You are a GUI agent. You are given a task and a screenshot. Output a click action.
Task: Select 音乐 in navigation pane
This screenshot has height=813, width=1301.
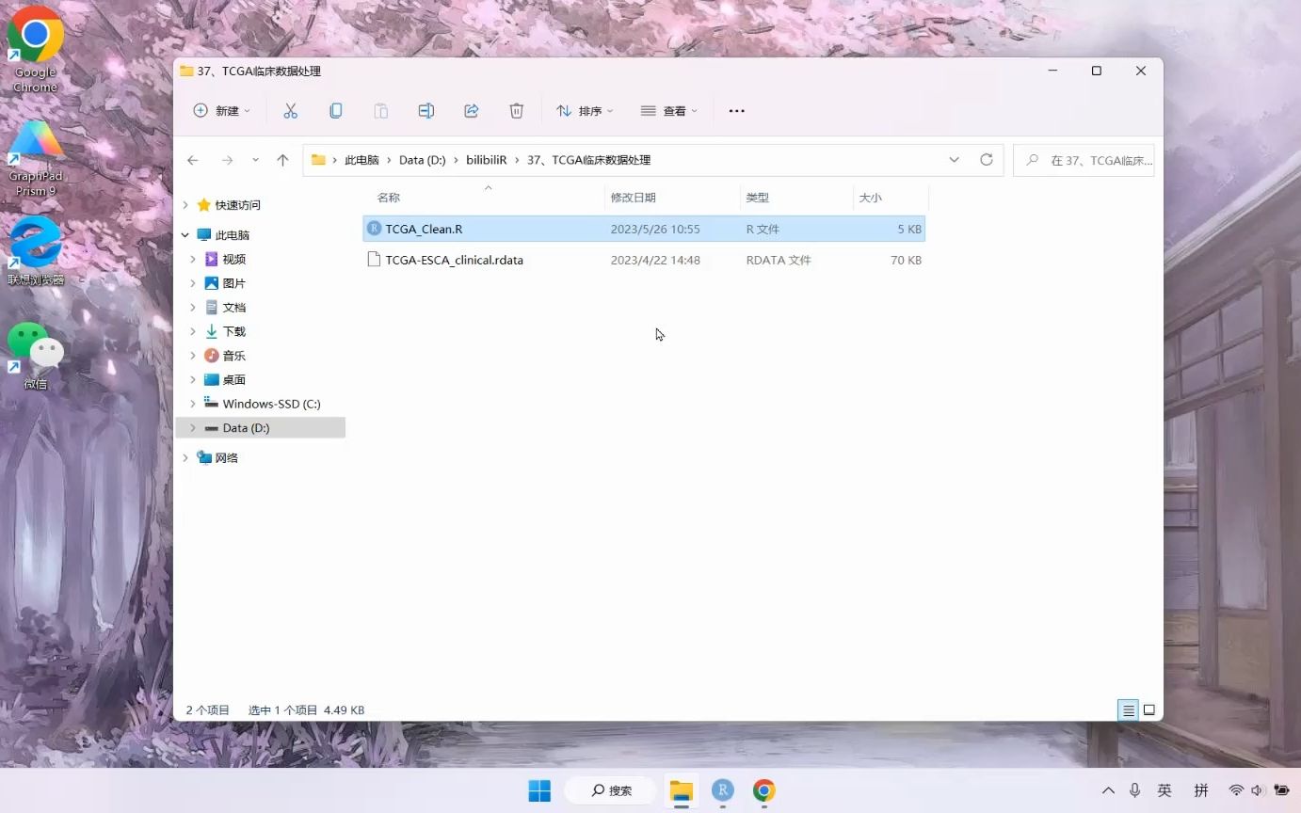tap(233, 356)
